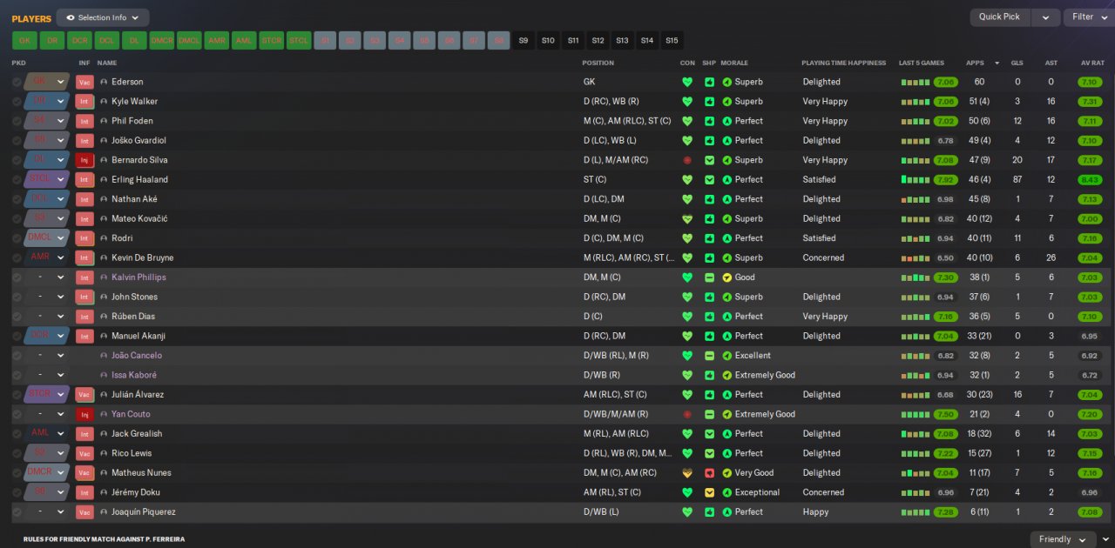Click the profile icon beside Rodri's name
Image resolution: width=1115 pixels, height=548 pixels.
pos(105,238)
